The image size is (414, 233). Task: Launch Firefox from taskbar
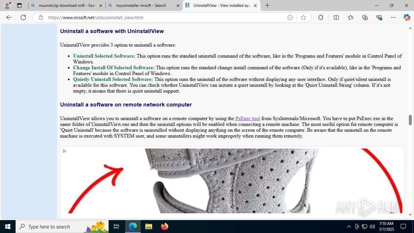click(164, 227)
